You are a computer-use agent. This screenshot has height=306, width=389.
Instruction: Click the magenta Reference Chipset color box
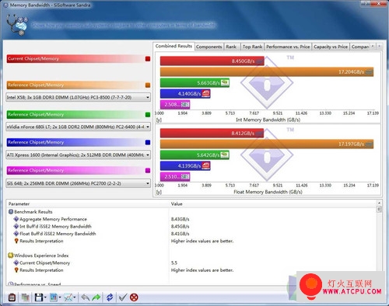[148, 170]
